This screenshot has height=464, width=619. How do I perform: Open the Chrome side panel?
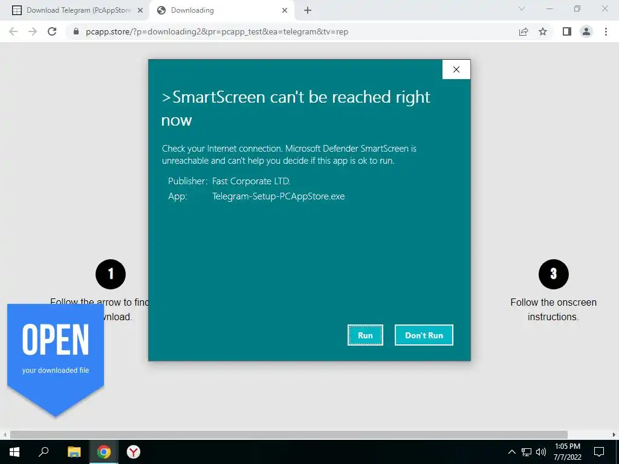click(567, 31)
